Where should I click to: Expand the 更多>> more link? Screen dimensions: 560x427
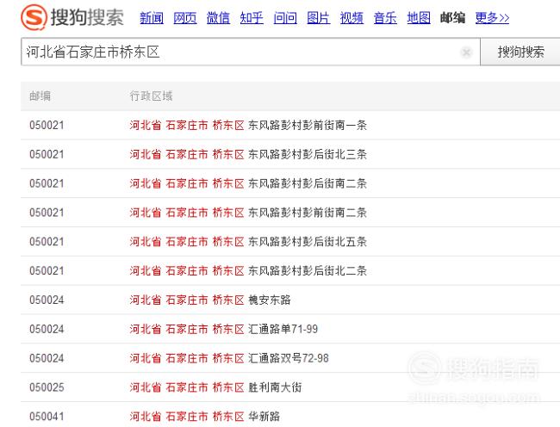[x=492, y=17]
